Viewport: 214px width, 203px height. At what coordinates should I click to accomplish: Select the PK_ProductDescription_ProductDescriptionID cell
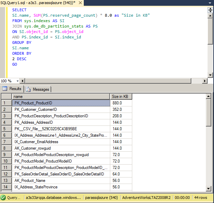click(x=61, y=116)
